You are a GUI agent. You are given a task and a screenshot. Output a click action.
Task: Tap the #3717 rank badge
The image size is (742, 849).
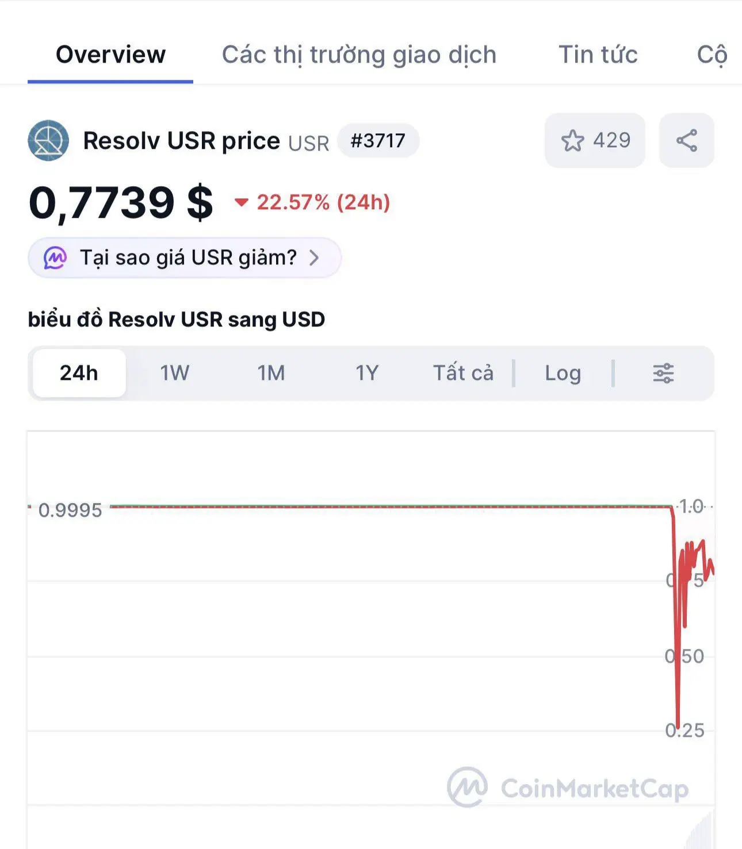coord(378,140)
